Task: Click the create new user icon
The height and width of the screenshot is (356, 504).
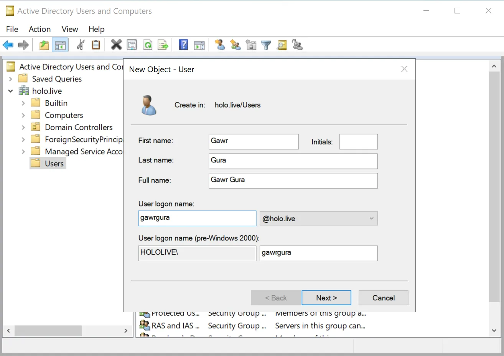Action: point(220,45)
